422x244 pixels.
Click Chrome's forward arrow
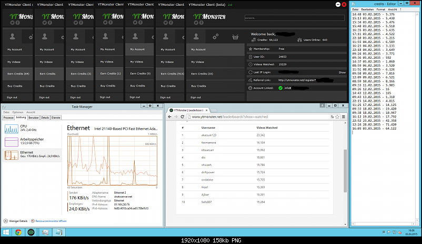pos(176,117)
